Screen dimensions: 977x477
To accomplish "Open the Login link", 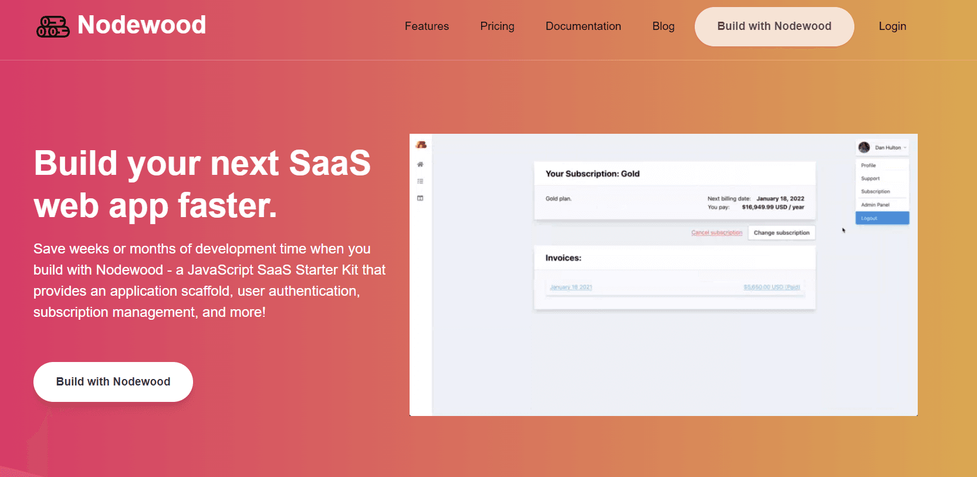I will coord(892,26).
